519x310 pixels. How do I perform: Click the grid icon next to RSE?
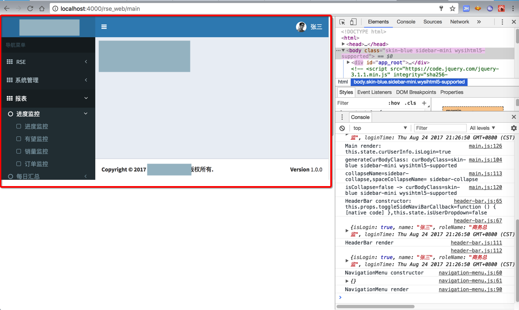pyautogui.click(x=10, y=62)
